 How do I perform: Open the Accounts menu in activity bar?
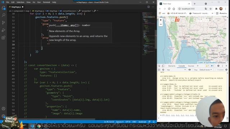(x=3, y=109)
